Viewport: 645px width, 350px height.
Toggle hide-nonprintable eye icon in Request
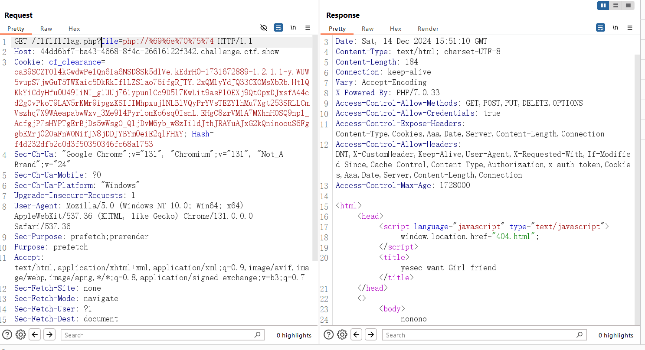click(x=264, y=28)
